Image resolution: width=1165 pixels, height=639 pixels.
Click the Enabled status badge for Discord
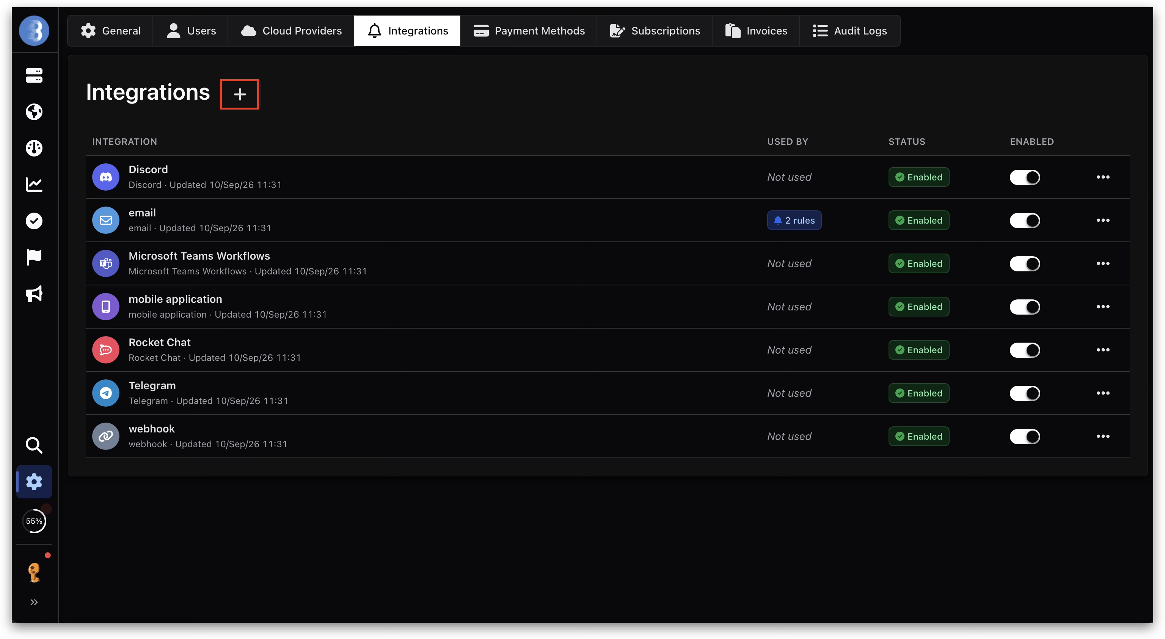[918, 177]
